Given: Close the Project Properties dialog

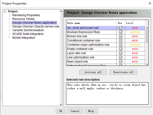Looking at the screenshot, I should pos(149,3).
